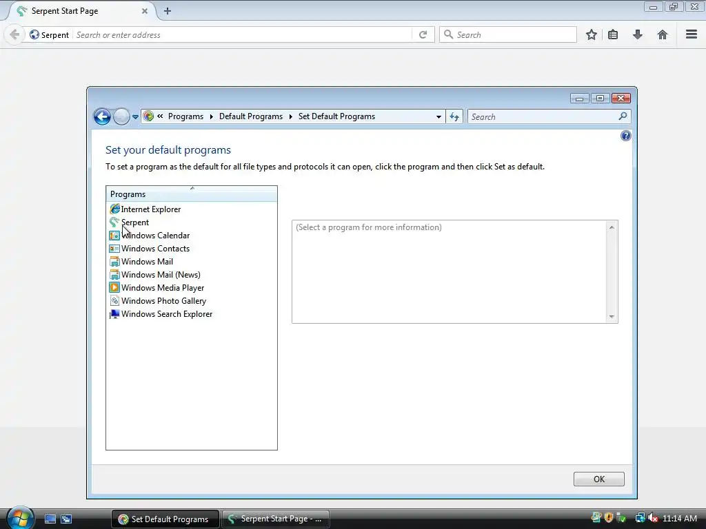This screenshot has height=529, width=706.
Task: Click the Control Panel back arrow
Action: [102, 117]
